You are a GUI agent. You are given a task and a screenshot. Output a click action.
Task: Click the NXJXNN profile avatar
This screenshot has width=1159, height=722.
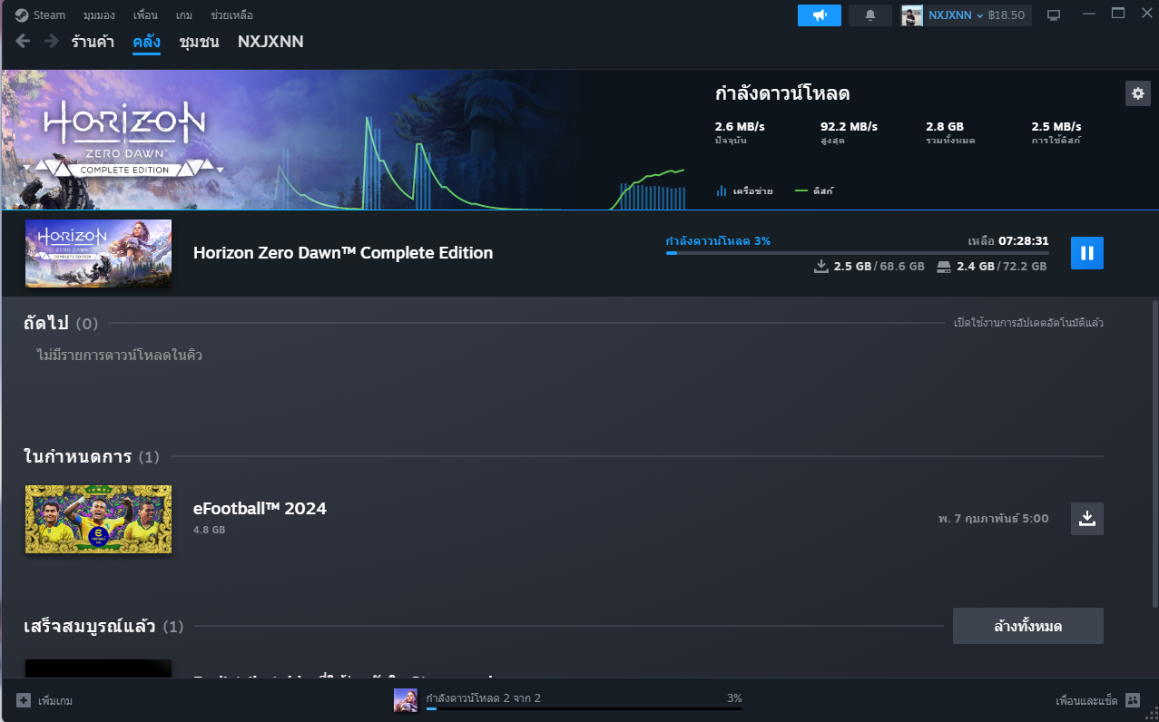tap(912, 15)
